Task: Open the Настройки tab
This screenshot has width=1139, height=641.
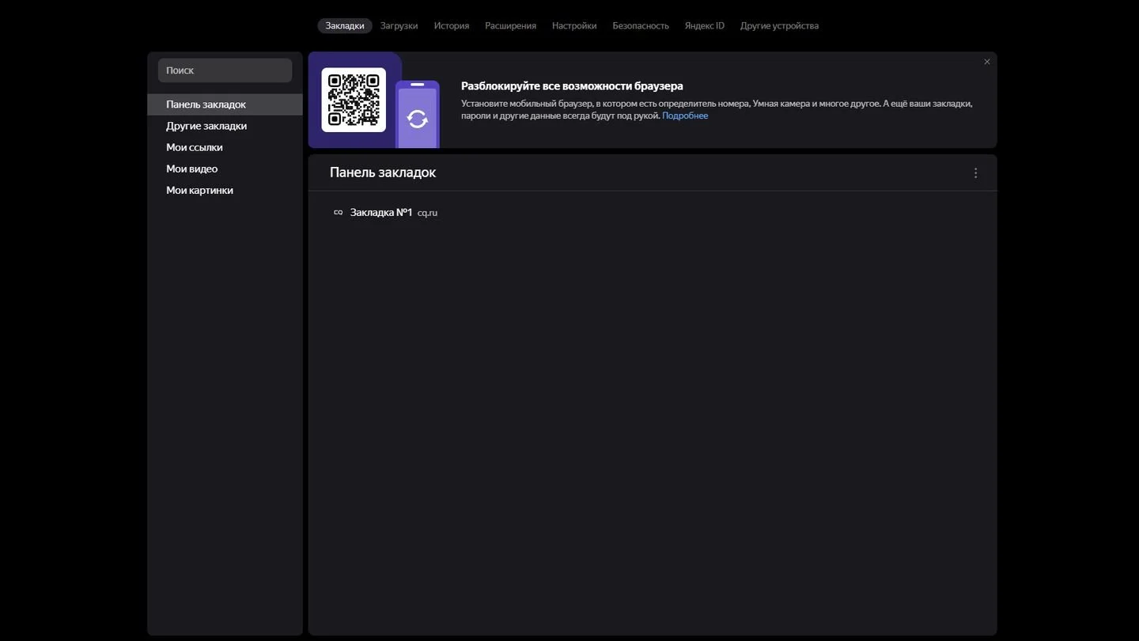Action: pyautogui.click(x=574, y=25)
